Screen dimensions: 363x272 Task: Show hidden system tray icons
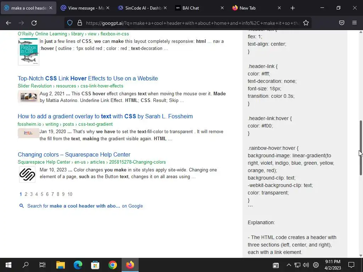click(289, 265)
